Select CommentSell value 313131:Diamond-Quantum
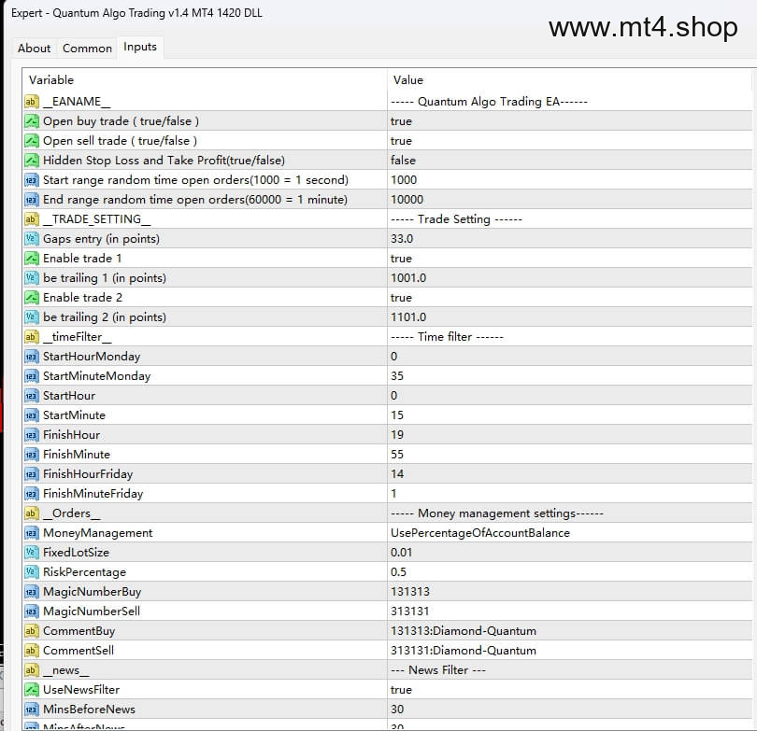The image size is (757, 731). [x=464, y=651]
